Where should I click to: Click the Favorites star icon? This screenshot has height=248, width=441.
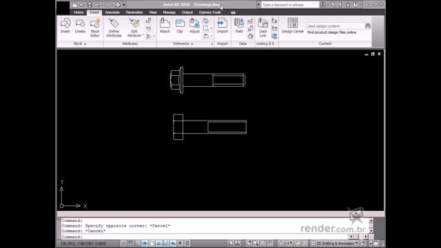coord(348,5)
